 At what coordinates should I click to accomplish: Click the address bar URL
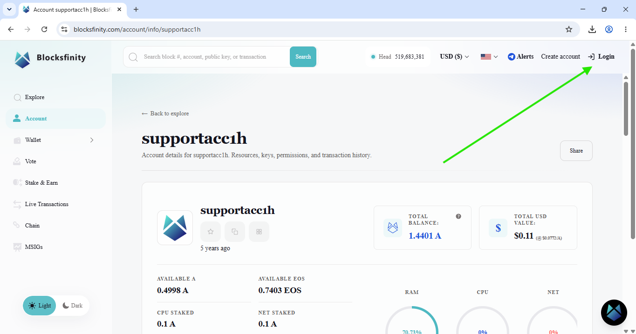pyautogui.click(x=137, y=29)
